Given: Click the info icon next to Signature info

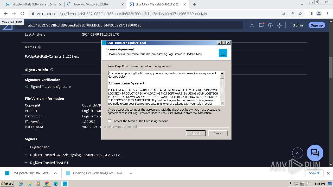Looking at the screenshot, I should pos(52,70).
